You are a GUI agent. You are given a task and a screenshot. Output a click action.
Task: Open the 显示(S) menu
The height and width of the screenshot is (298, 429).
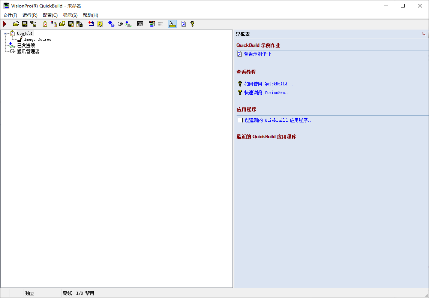(x=70, y=15)
